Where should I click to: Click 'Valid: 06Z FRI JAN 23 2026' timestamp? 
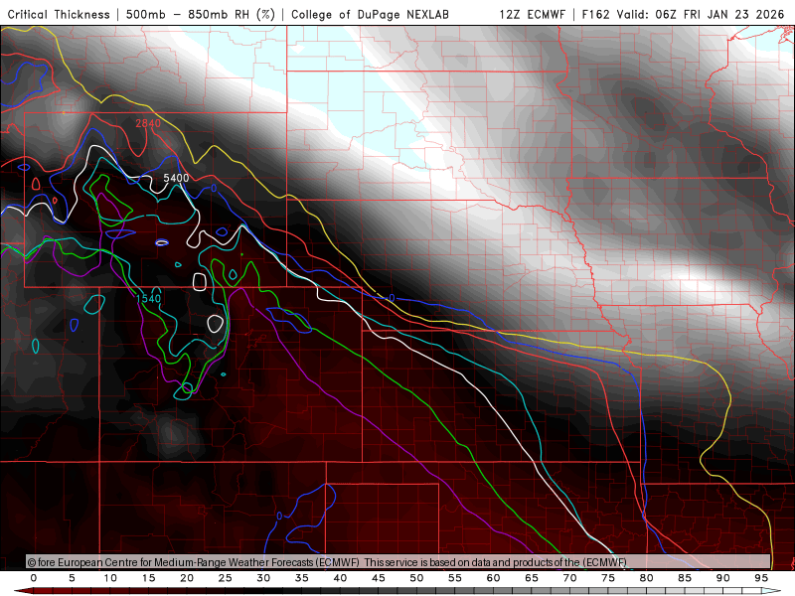coord(701,14)
